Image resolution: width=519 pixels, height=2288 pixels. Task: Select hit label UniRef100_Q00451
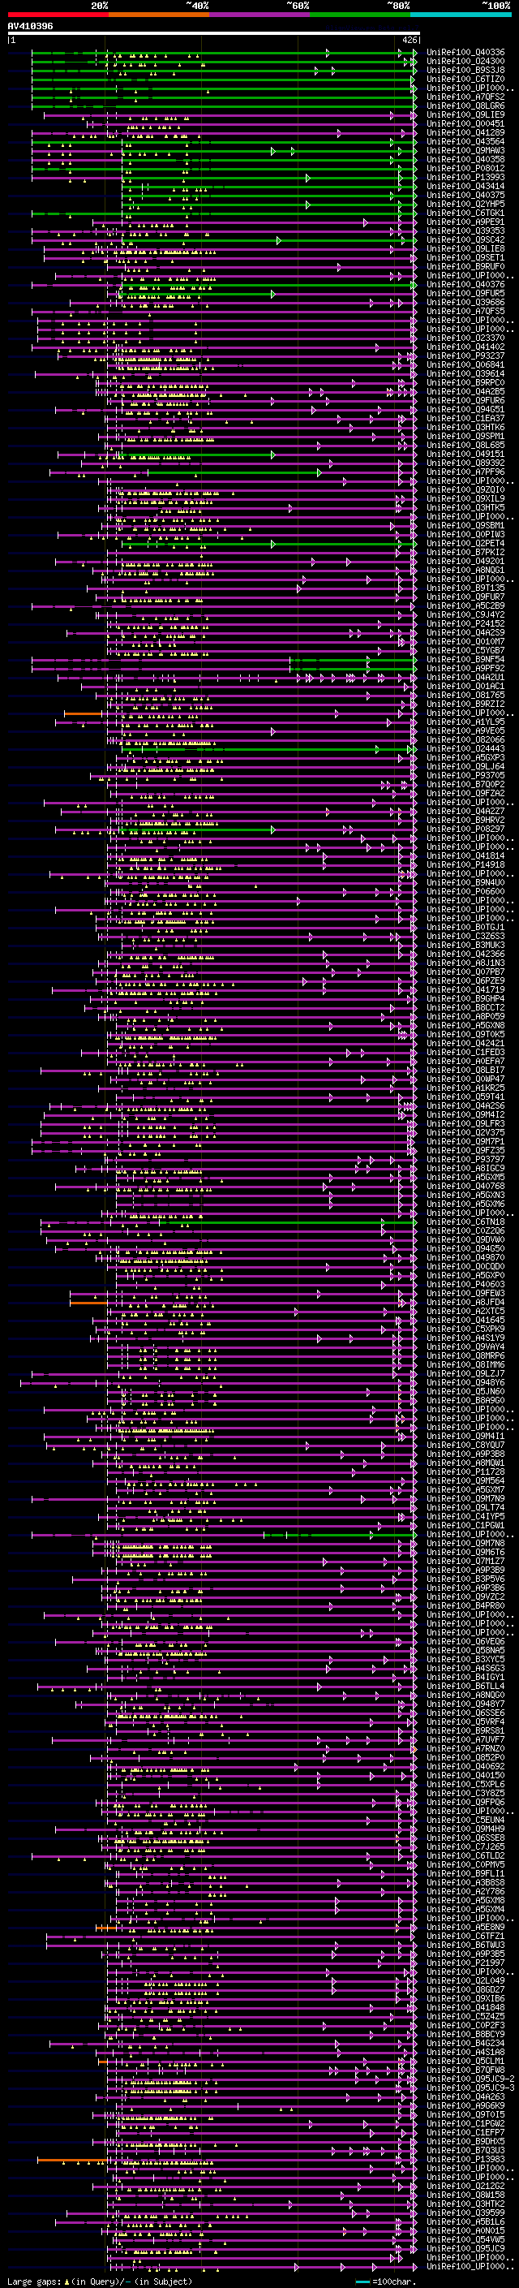point(465,123)
